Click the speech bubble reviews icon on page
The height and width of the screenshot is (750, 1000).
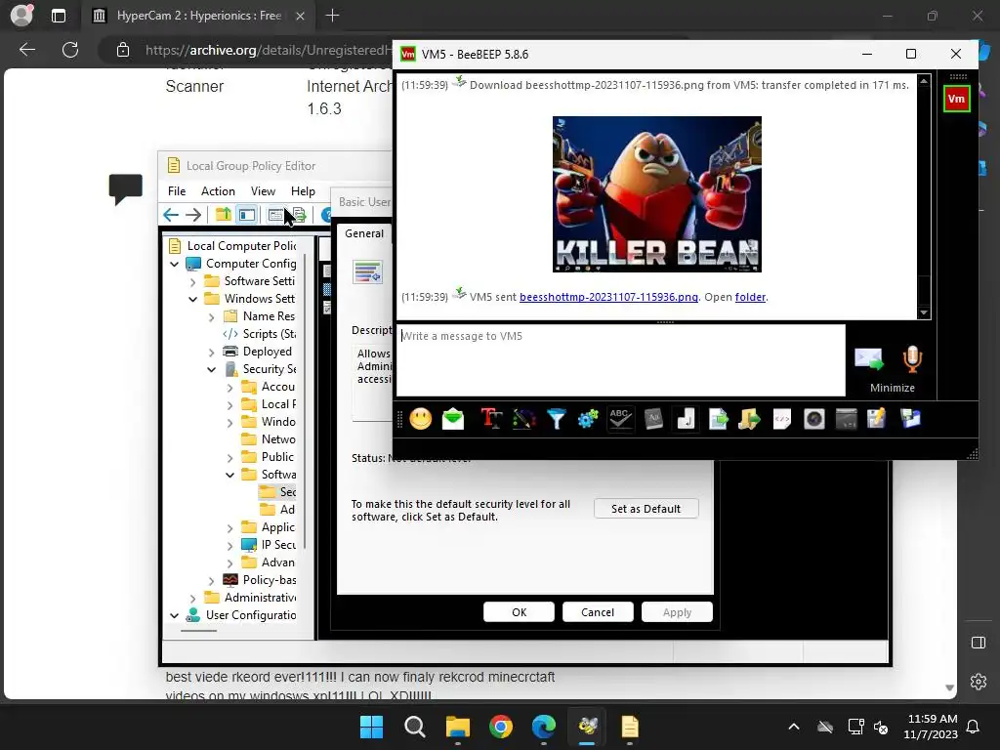pos(126,188)
